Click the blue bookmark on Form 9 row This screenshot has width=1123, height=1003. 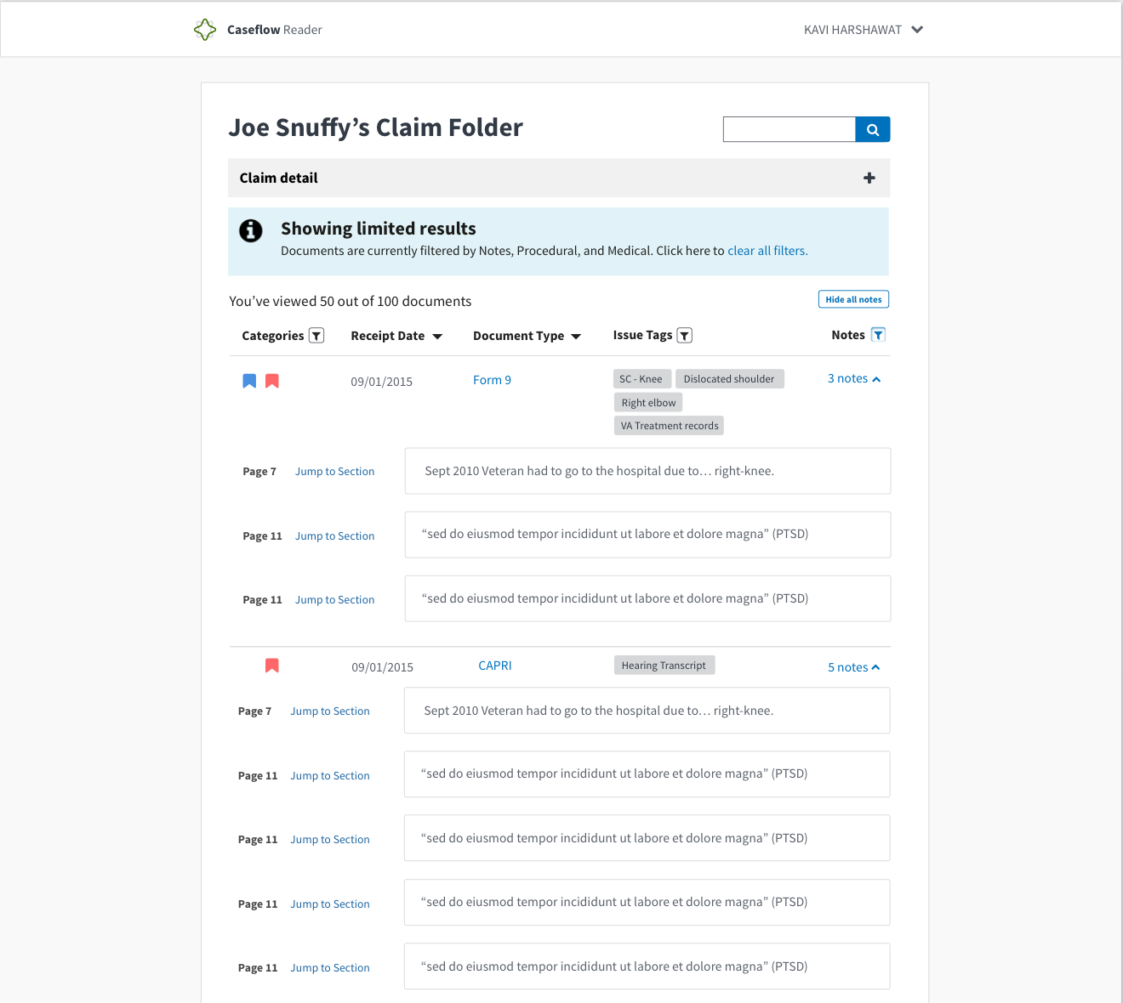point(249,381)
